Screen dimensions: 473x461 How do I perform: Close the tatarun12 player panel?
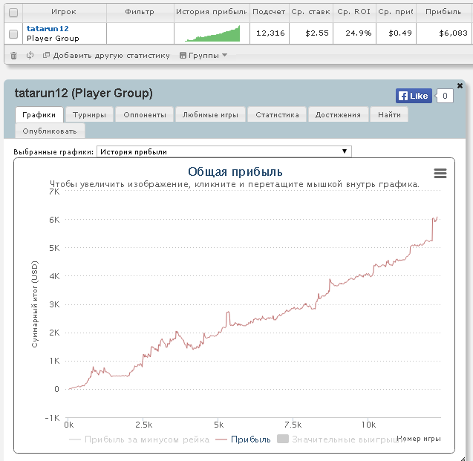pos(460,85)
